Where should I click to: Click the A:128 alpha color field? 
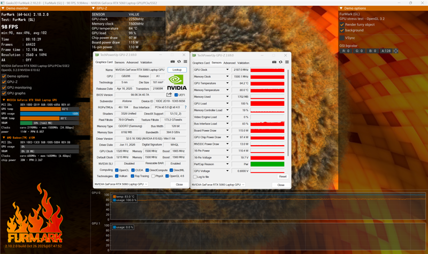click(386, 51)
